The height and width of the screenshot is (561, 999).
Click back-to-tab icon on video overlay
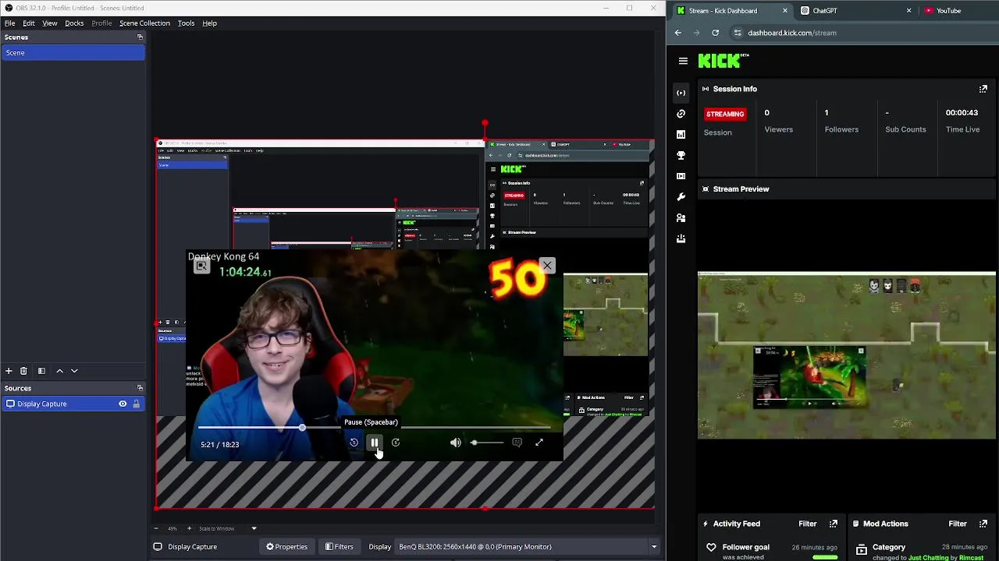201,266
